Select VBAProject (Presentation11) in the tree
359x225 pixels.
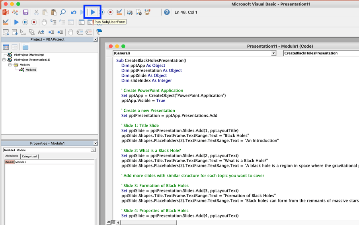[32, 60]
